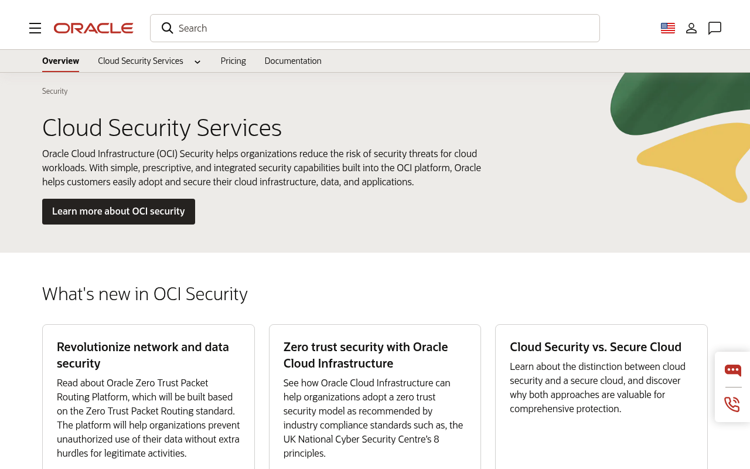The image size is (750, 469).
Task: Select the Overview tab
Action: pyautogui.click(x=60, y=61)
